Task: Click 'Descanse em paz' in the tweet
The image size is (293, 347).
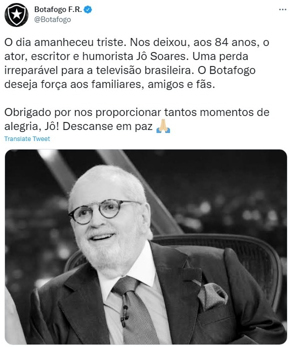Action: 107,126
